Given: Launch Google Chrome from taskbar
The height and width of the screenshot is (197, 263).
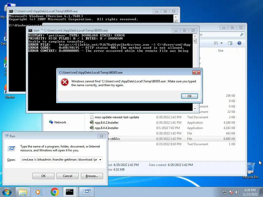Looking at the screenshot, I should pyautogui.click(x=54, y=192).
